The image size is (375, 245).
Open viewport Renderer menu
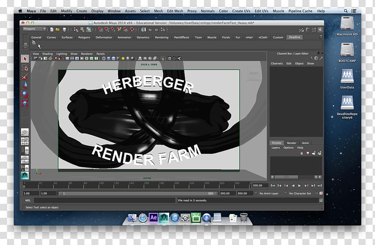87,54
